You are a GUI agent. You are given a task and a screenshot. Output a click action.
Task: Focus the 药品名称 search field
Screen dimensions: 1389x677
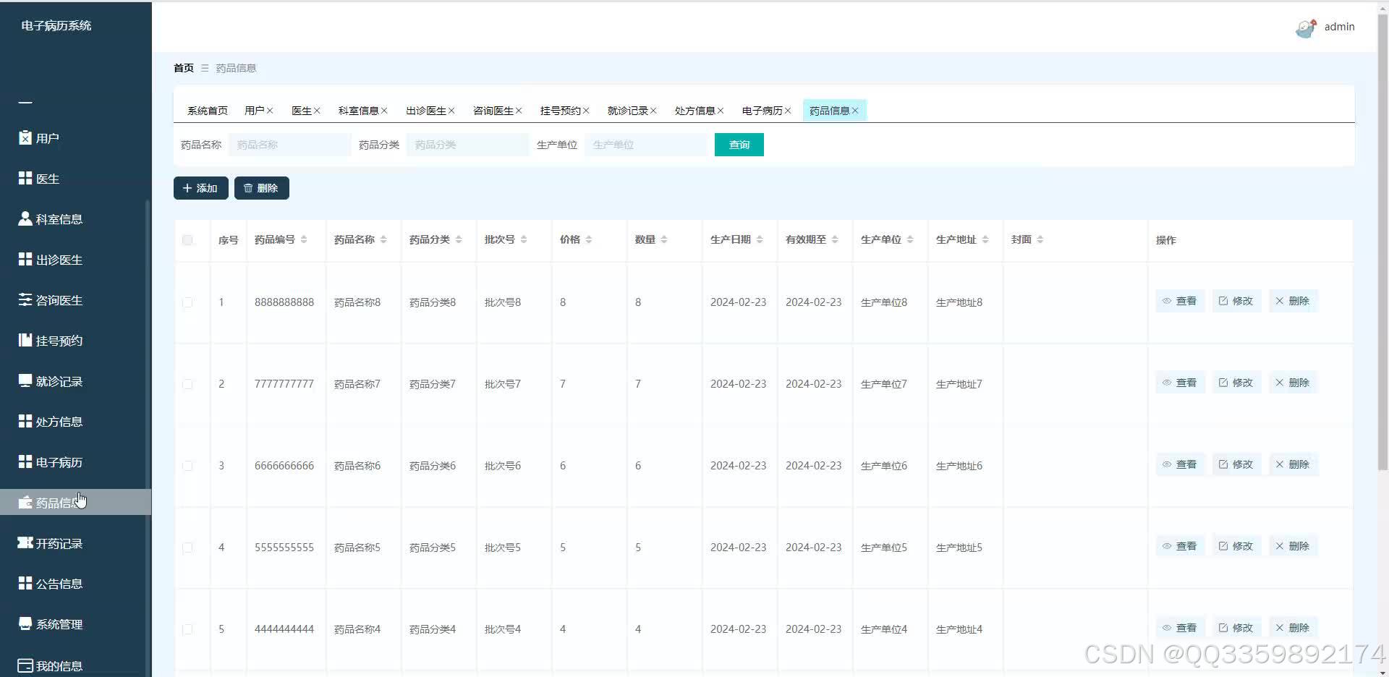290,145
